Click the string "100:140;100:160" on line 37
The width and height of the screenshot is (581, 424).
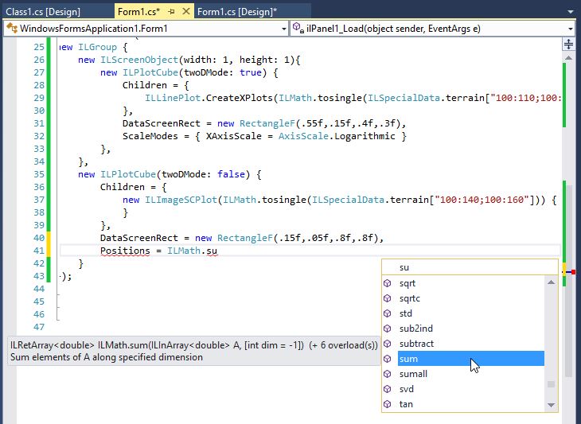click(482, 200)
